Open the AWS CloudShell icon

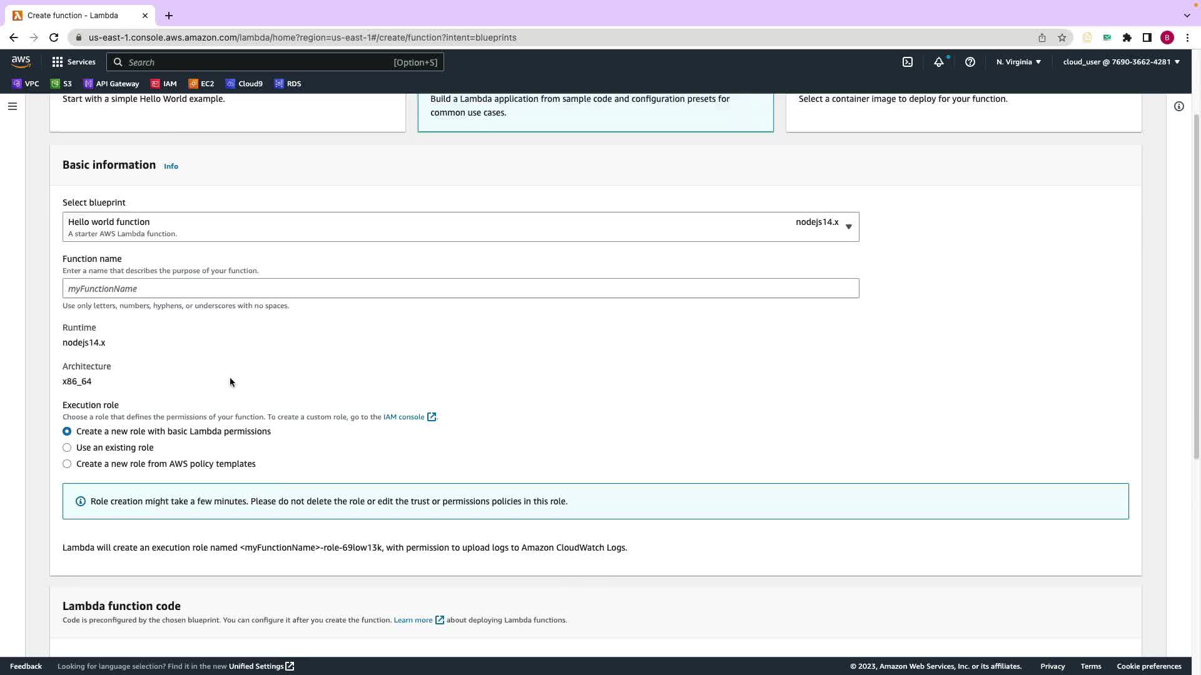click(x=907, y=62)
